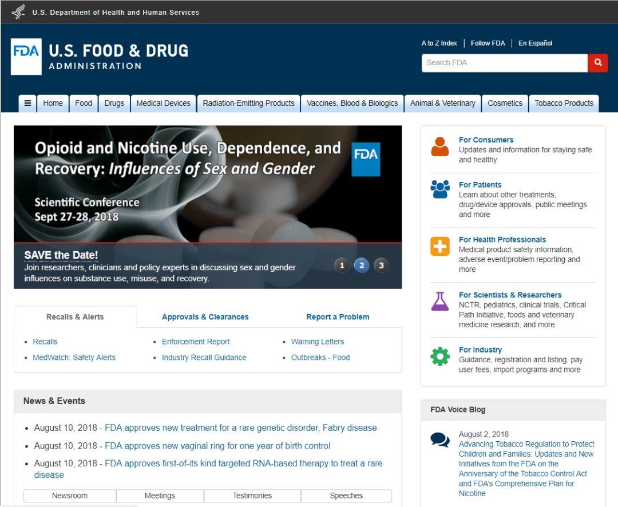Open the MedWatch: Safety Alerts link
The width and height of the screenshot is (618, 507).
coord(74,358)
